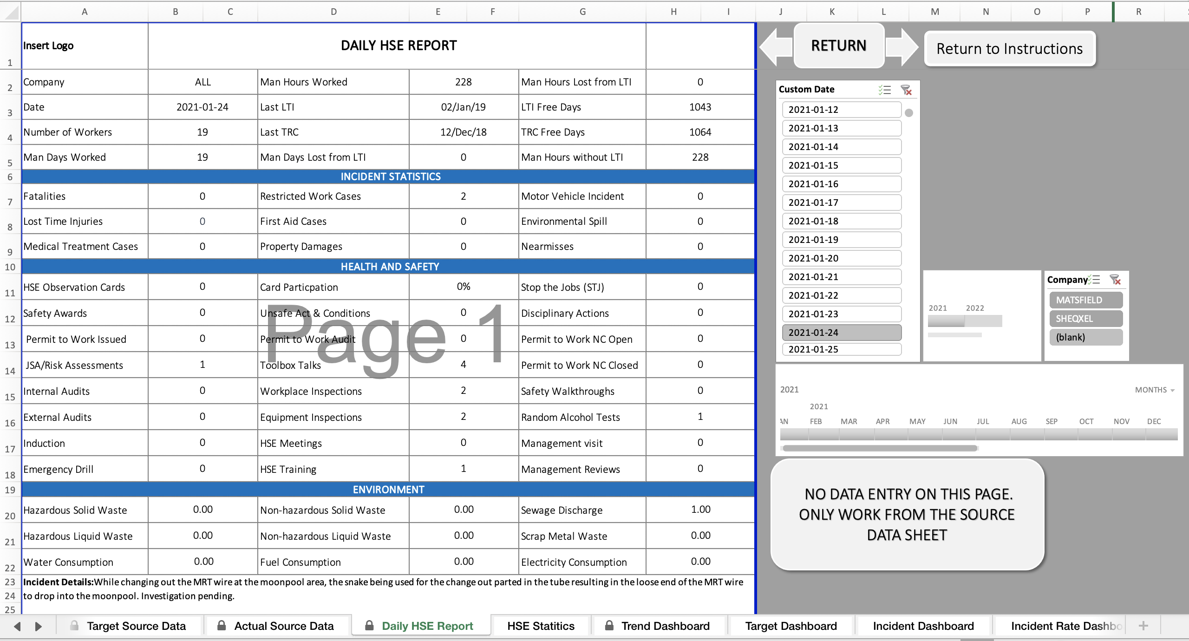This screenshot has height=641, width=1189.
Task: Click the 2021-01-14 date in slicer
Action: [842, 147]
